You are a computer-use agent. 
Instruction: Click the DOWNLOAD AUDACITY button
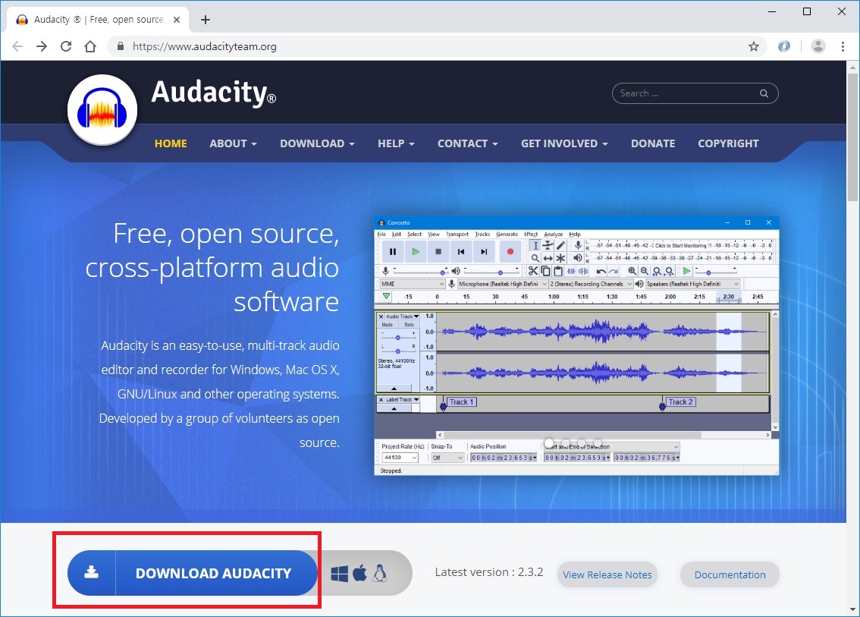pyautogui.click(x=193, y=573)
